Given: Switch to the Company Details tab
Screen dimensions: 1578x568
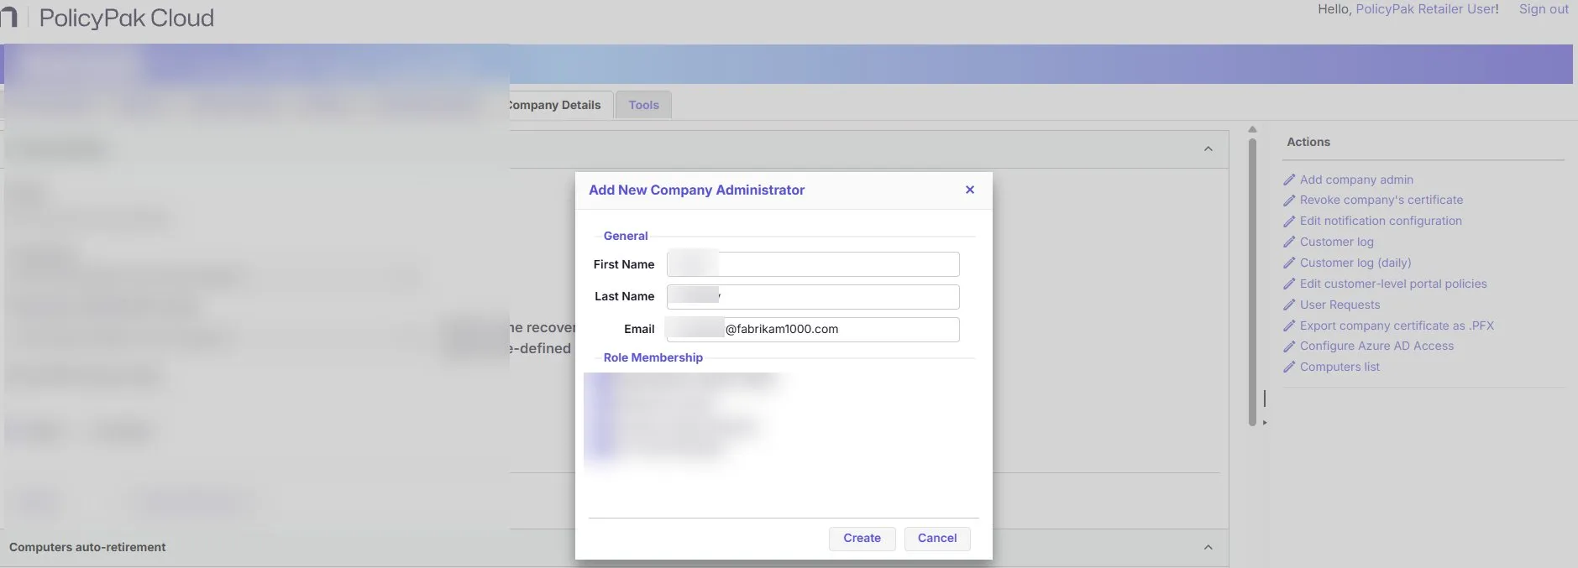Looking at the screenshot, I should click(x=553, y=105).
